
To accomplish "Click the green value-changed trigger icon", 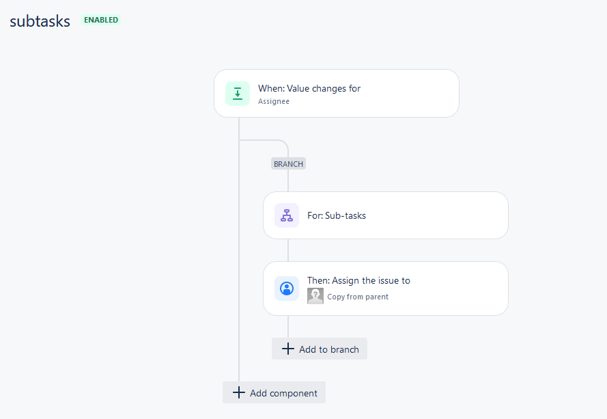I will [x=237, y=93].
